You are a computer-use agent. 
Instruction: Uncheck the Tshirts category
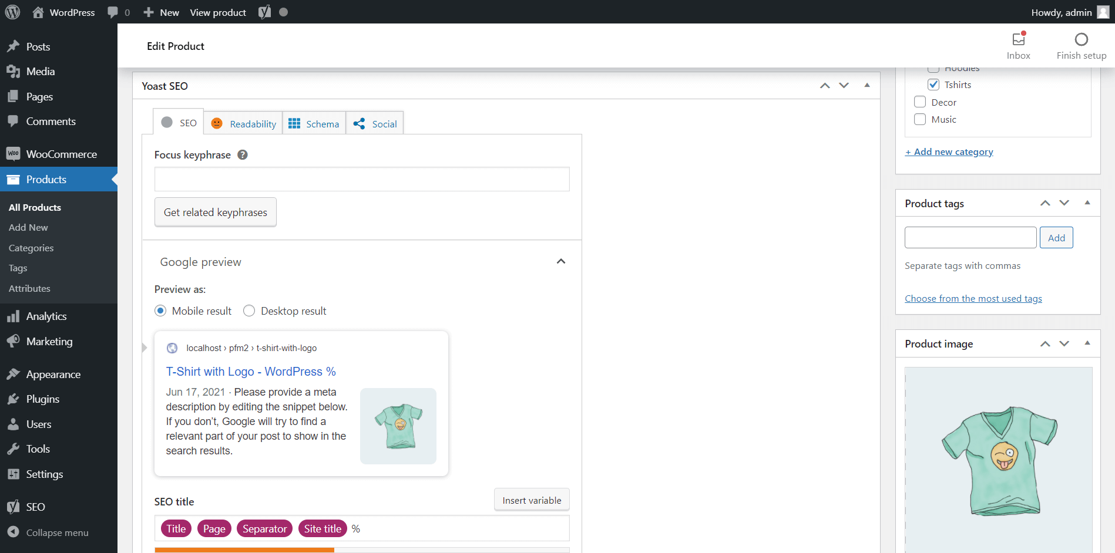pyautogui.click(x=933, y=85)
